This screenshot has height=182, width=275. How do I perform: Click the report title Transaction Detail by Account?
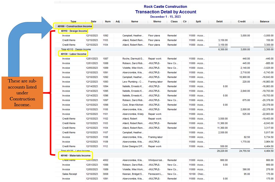point(166,12)
